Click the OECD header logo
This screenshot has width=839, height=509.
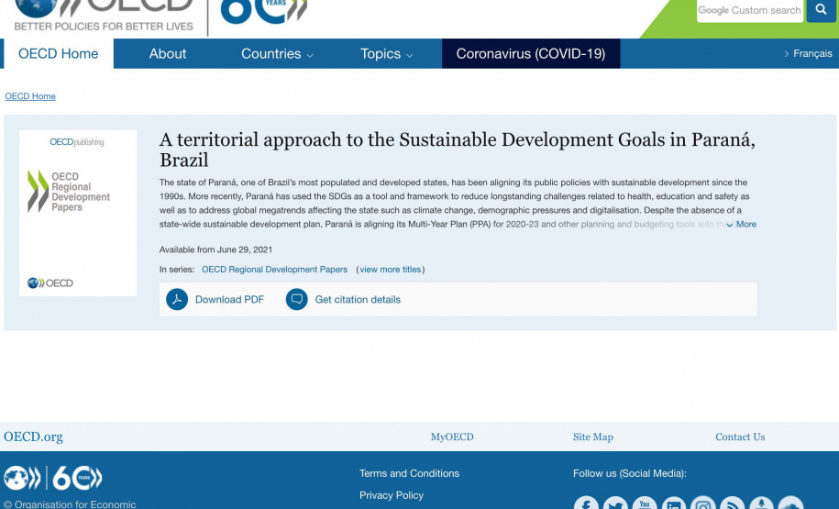[x=104, y=15]
